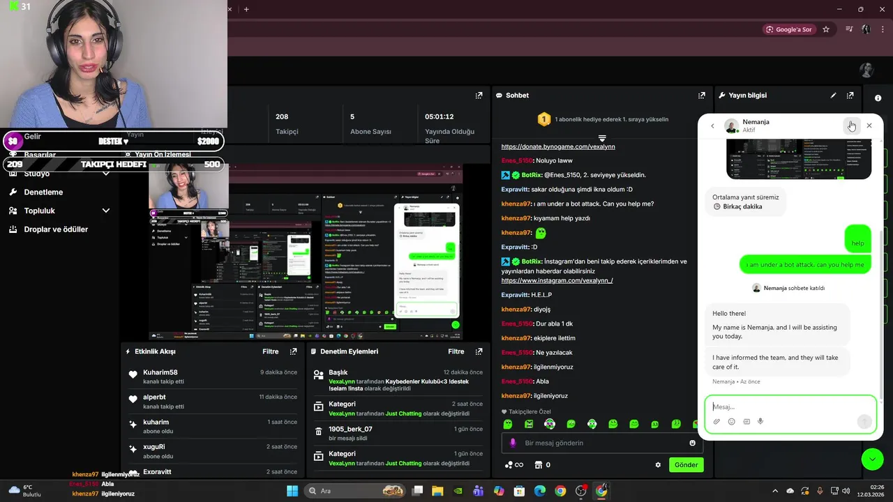The image size is (893, 502).
Task: Open the GIF picker in support chat
Action: click(x=746, y=421)
